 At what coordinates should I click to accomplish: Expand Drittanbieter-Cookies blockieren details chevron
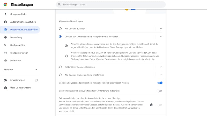(161, 67)
